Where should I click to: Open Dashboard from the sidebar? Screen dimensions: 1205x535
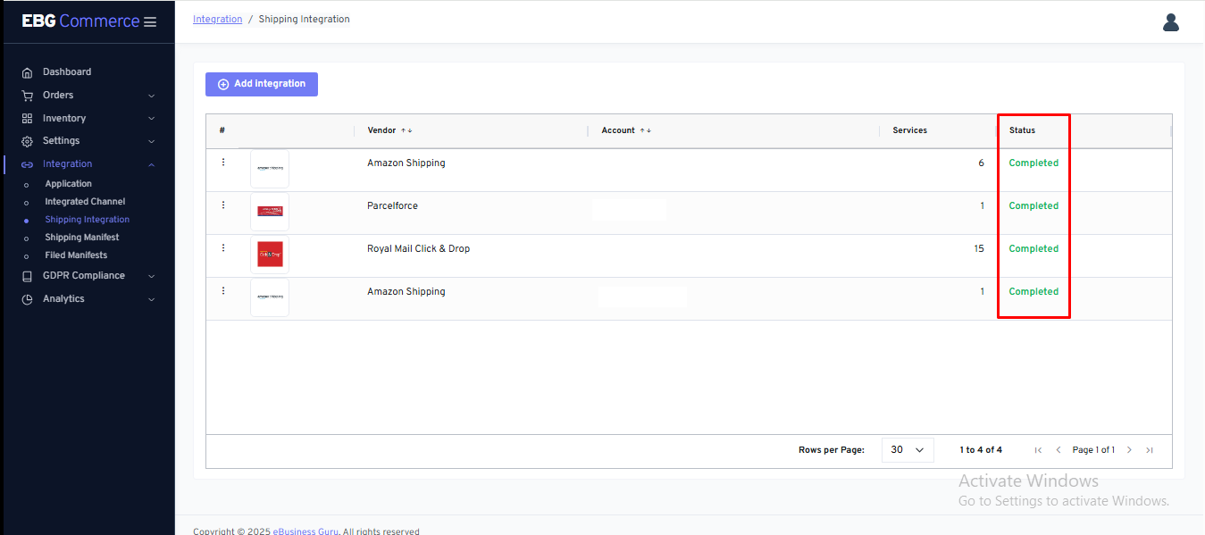tap(67, 72)
